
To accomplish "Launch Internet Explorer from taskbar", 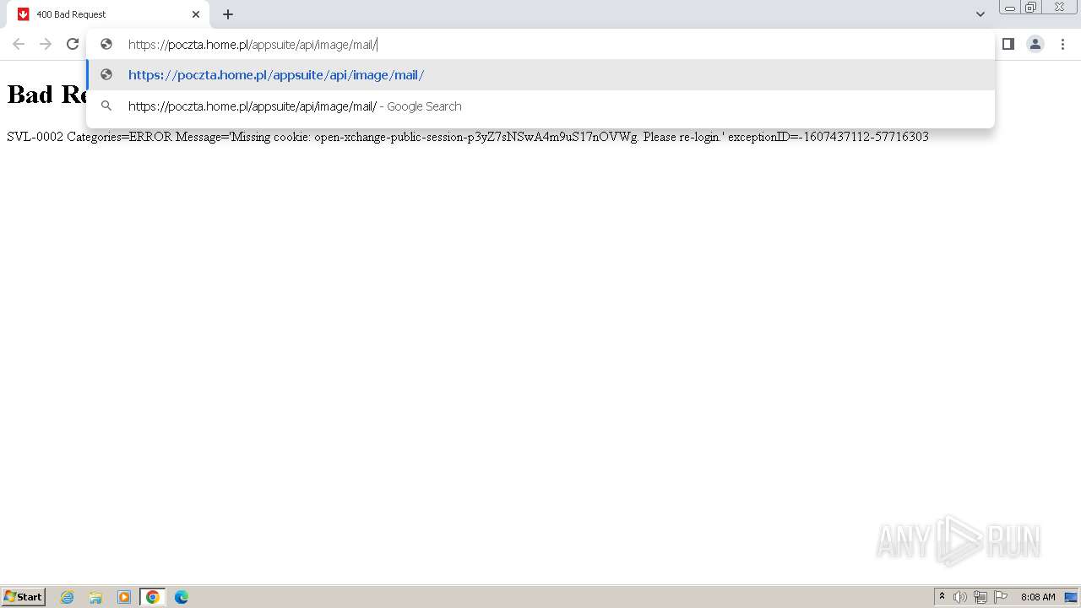I will pyautogui.click(x=68, y=597).
